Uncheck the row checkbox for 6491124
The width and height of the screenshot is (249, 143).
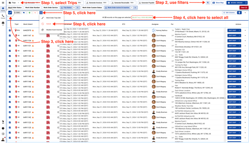pos(10,92)
